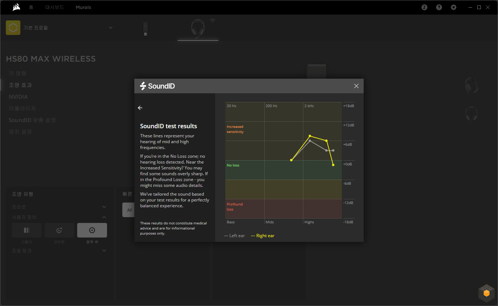
Task: Open the NVIDIA menu item
Action: [x=18, y=97]
